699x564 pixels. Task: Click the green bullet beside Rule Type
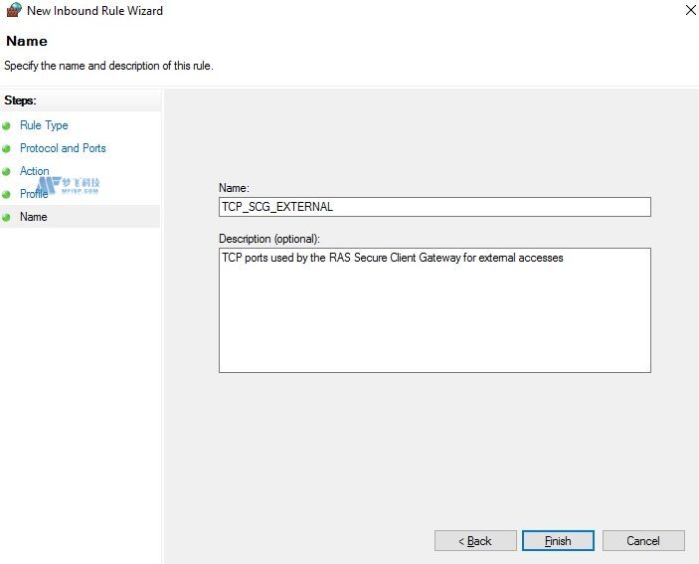tap(7, 125)
